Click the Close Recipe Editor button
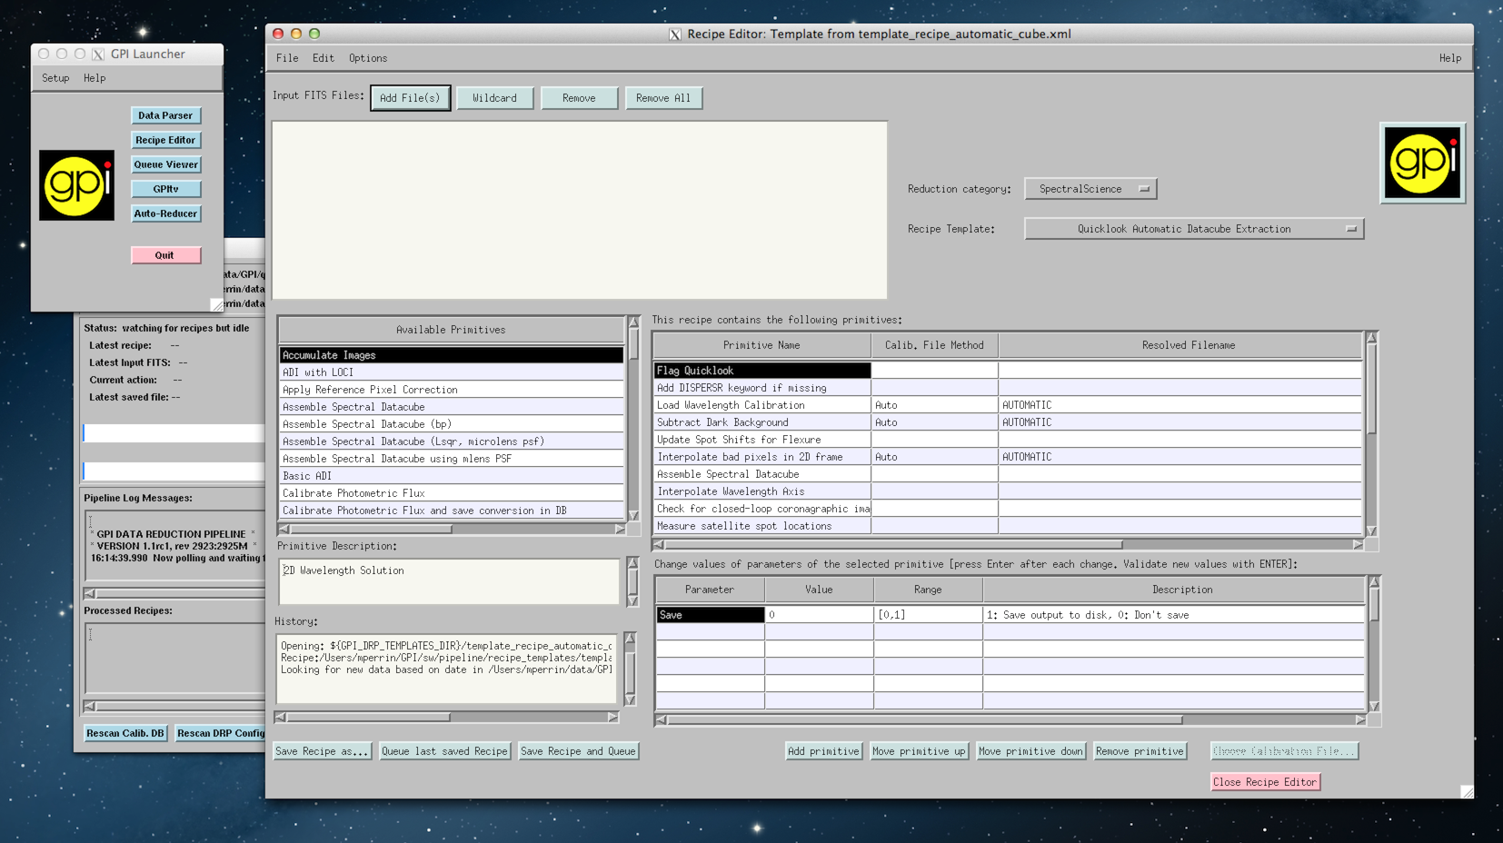Viewport: 1503px width, 843px height. pos(1264,782)
